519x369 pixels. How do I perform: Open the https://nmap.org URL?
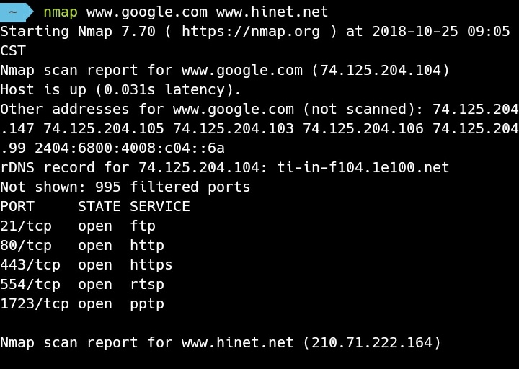point(251,32)
